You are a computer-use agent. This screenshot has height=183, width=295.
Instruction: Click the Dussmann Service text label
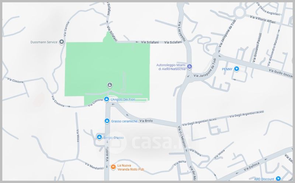[x=44, y=42]
